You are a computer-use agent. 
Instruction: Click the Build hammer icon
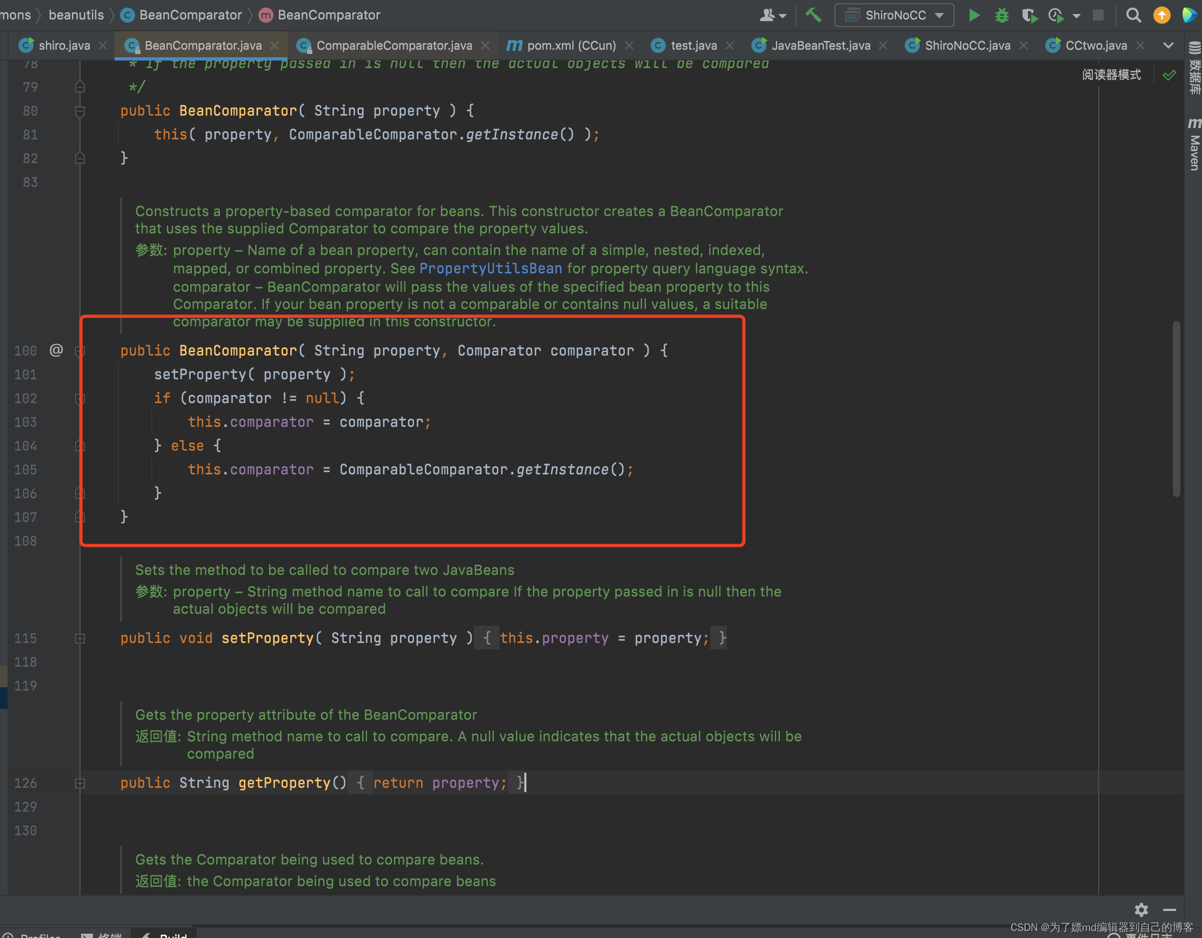(x=813, y=15)
